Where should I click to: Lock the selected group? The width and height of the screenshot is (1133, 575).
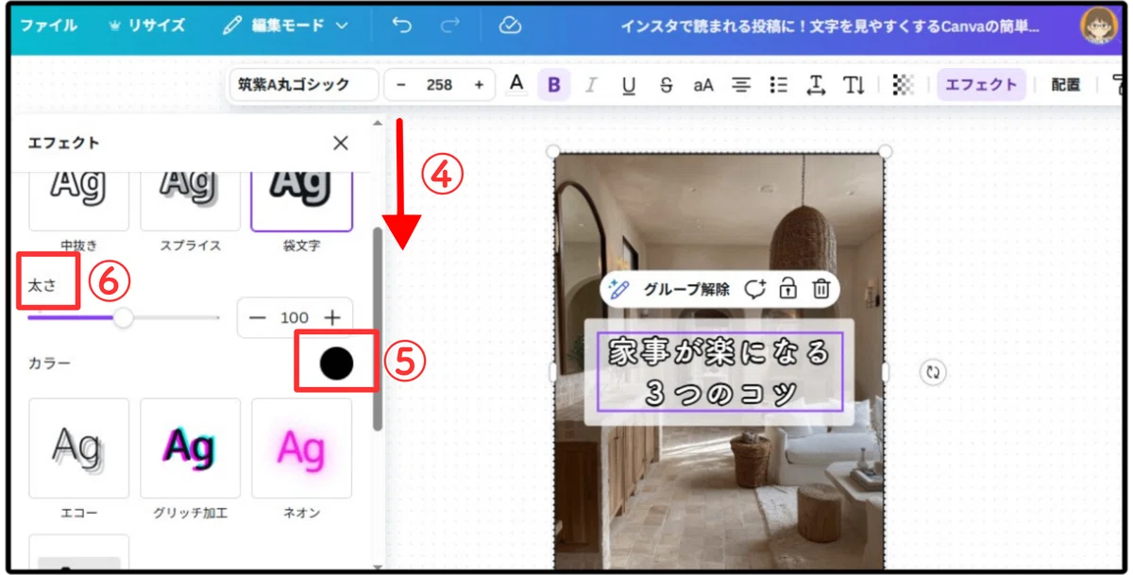click(x=787, y=290)
